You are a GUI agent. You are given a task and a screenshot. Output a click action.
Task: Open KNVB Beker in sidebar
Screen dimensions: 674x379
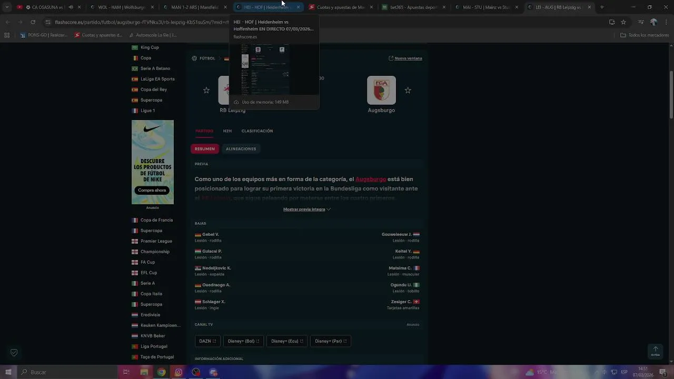153,336
